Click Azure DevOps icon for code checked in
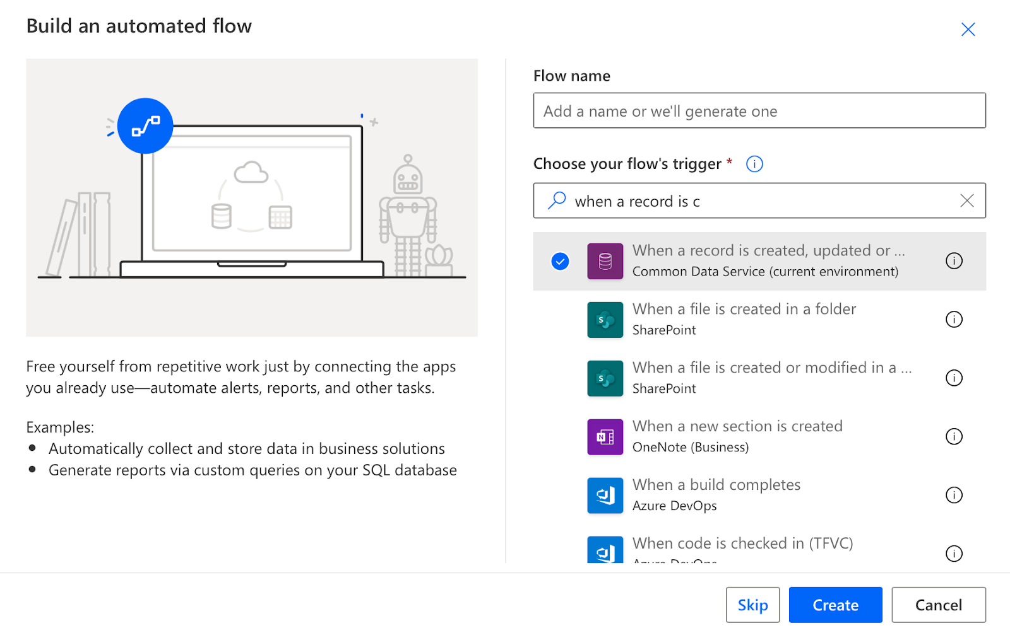 tap(605, 550)
